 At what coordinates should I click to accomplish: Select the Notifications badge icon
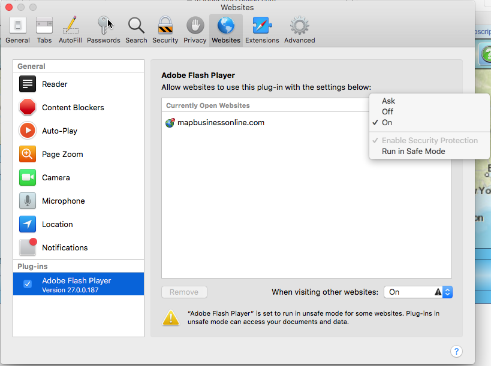point(28,247)
